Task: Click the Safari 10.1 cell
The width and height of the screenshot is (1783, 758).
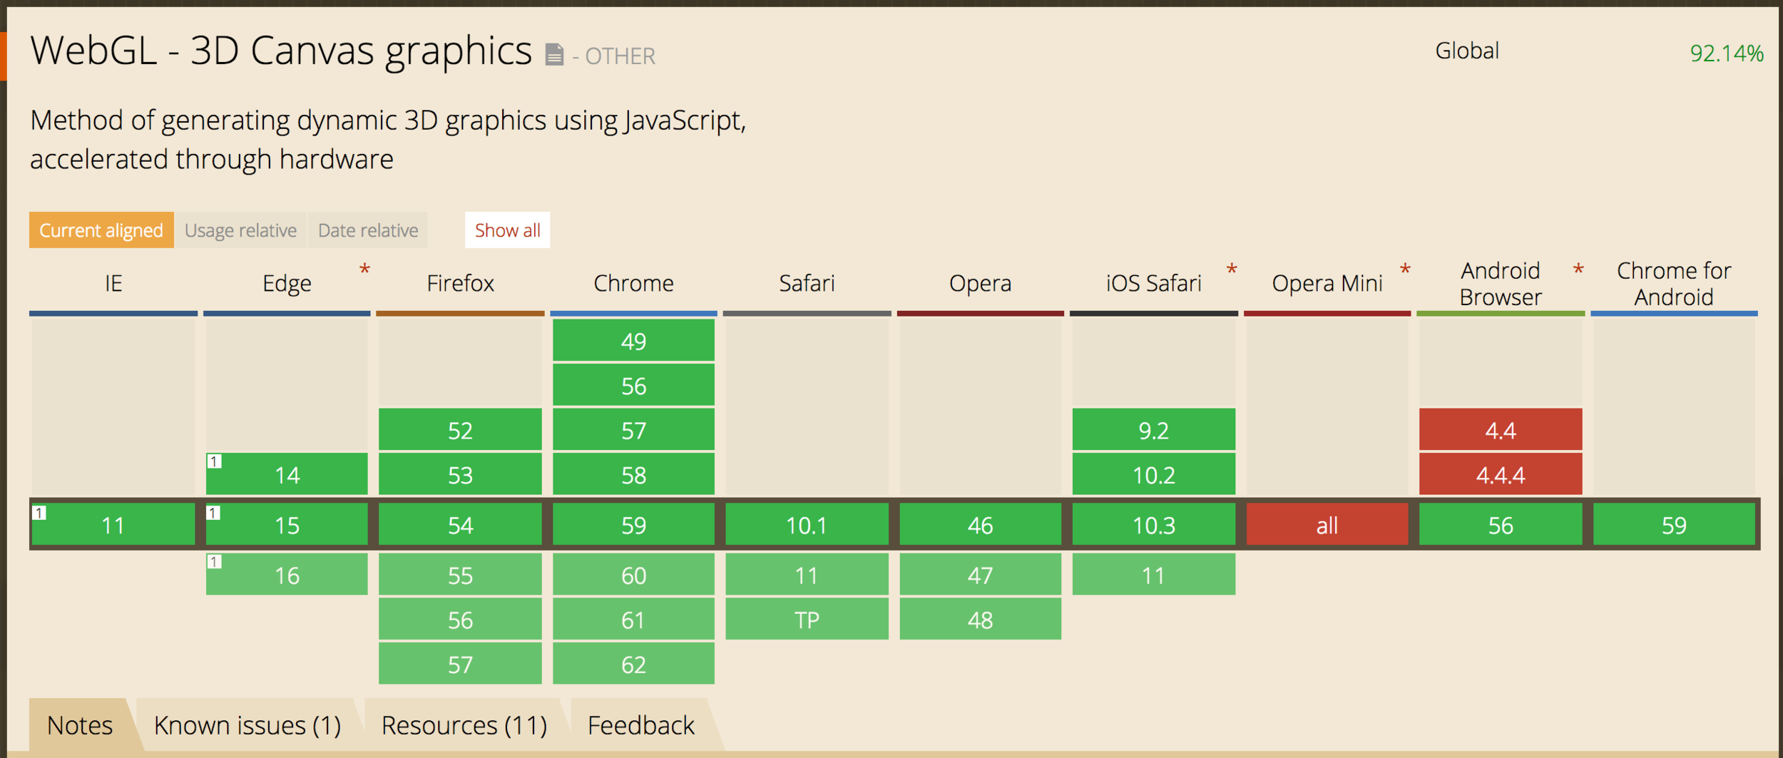Action: [x=807, y=525]
